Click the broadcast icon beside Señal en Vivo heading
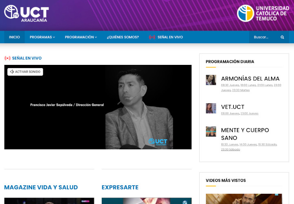 pyautogui.click(x=7, y=58)
